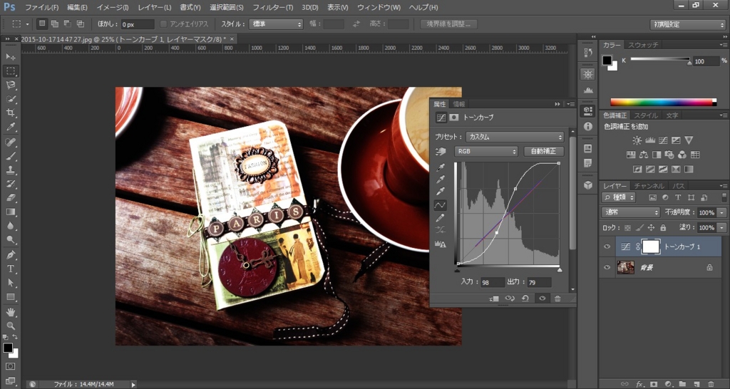Open the イメージ(I) menu
730x389 pixels.
click(112, 7)
